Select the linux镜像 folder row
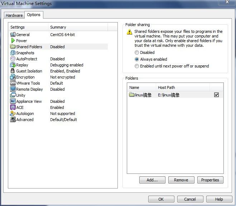236x206 pixels. pyautogui.click(x=175, y=95)
